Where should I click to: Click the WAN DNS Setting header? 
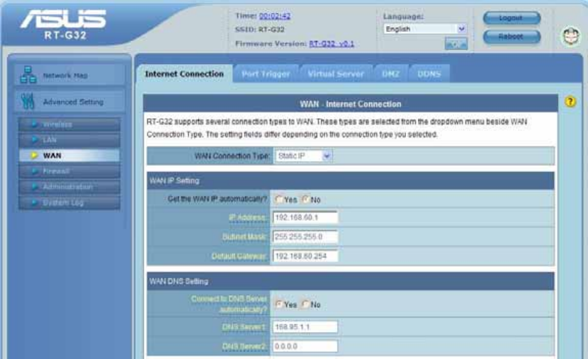[x=350, y=281]
